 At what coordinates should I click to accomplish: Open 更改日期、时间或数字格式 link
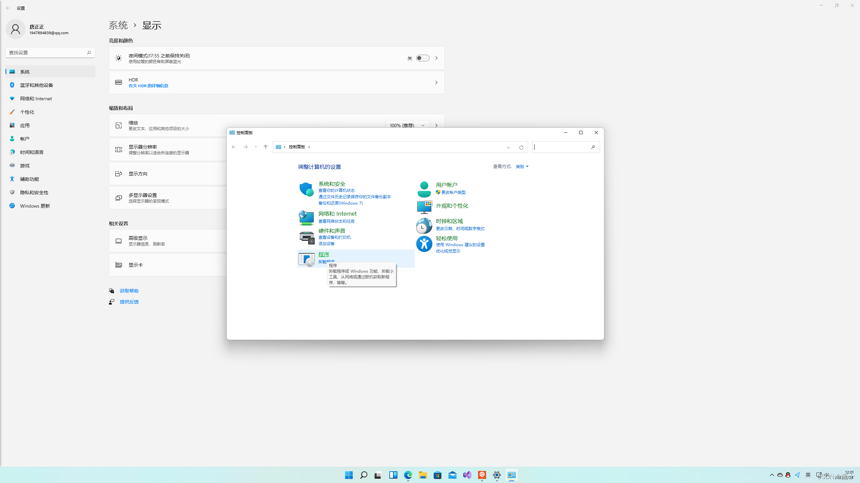460,229
